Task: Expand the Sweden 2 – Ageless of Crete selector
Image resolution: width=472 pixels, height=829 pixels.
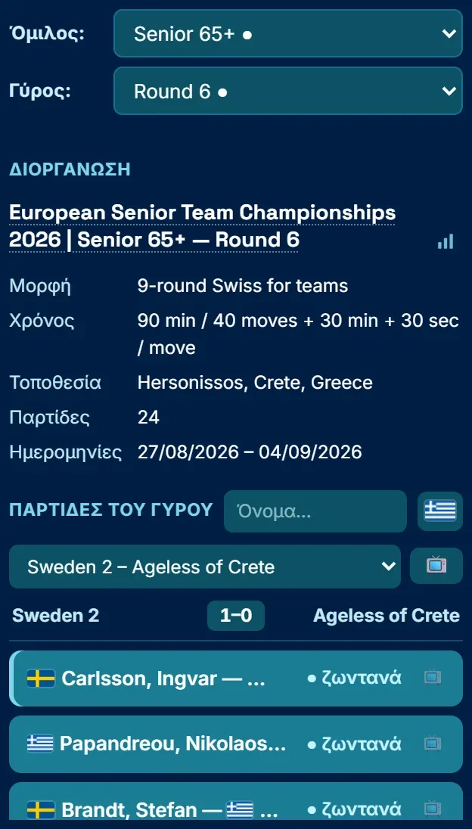Action: point(204,567)
